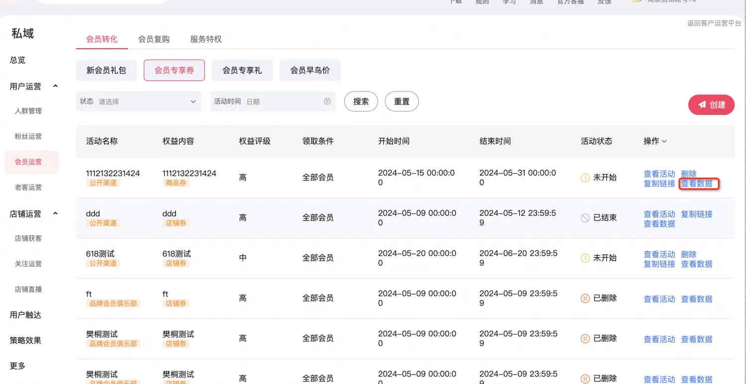The image size is (746, 384).
Task: Click 查看数据 in 618测试 row
Action: coord(697,264)
